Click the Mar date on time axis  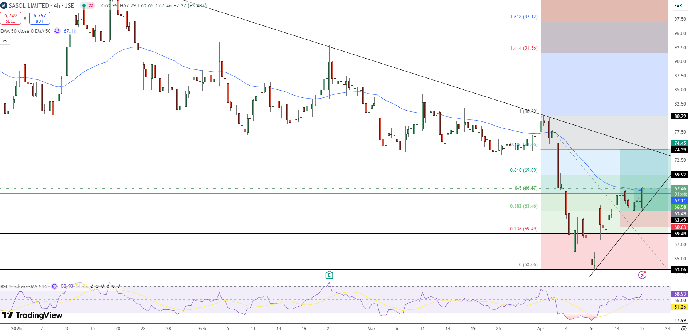pyautogui.click(x=371, y=329)
